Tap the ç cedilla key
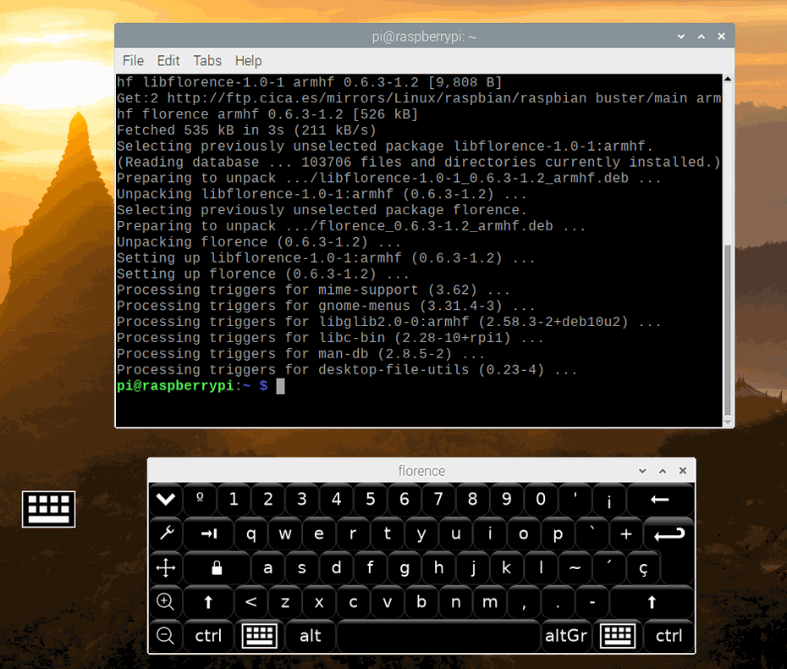This screenshot has width=787, height=669. [643, 568]
